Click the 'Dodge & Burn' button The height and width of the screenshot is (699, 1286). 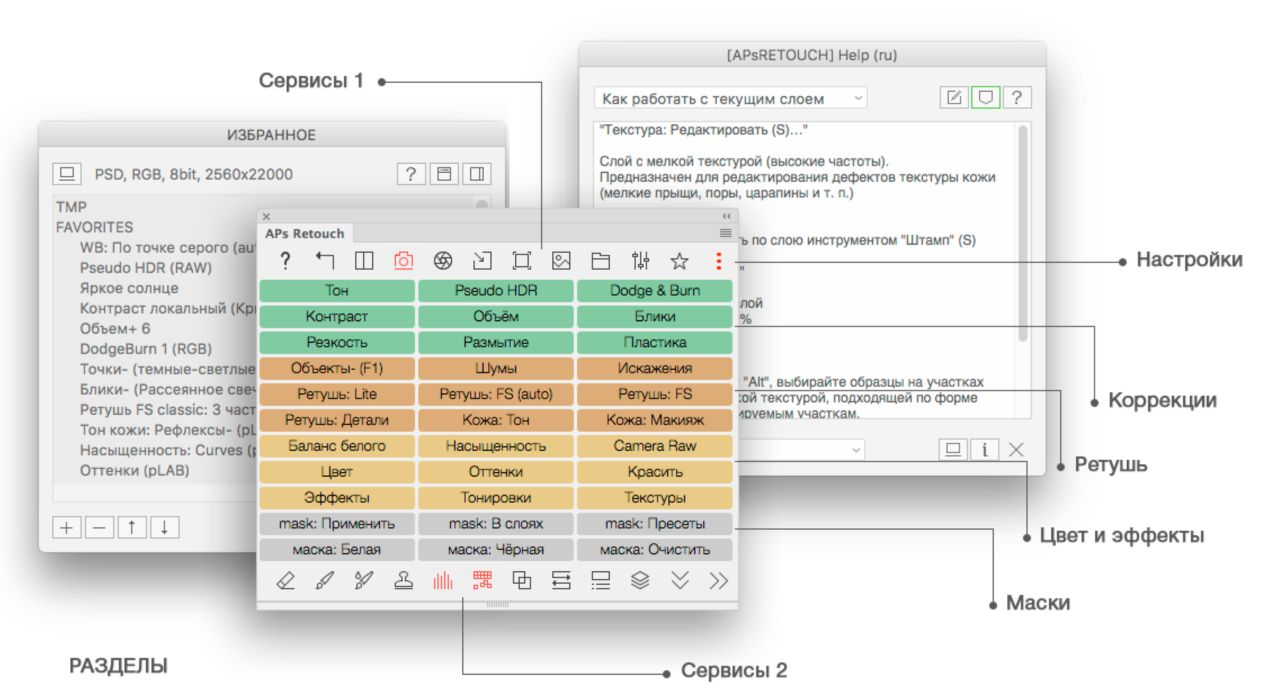coord(655,290)
